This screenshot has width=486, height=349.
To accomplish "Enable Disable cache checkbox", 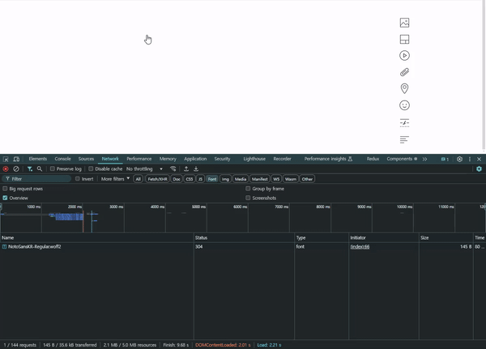I will tap(91, 168).
